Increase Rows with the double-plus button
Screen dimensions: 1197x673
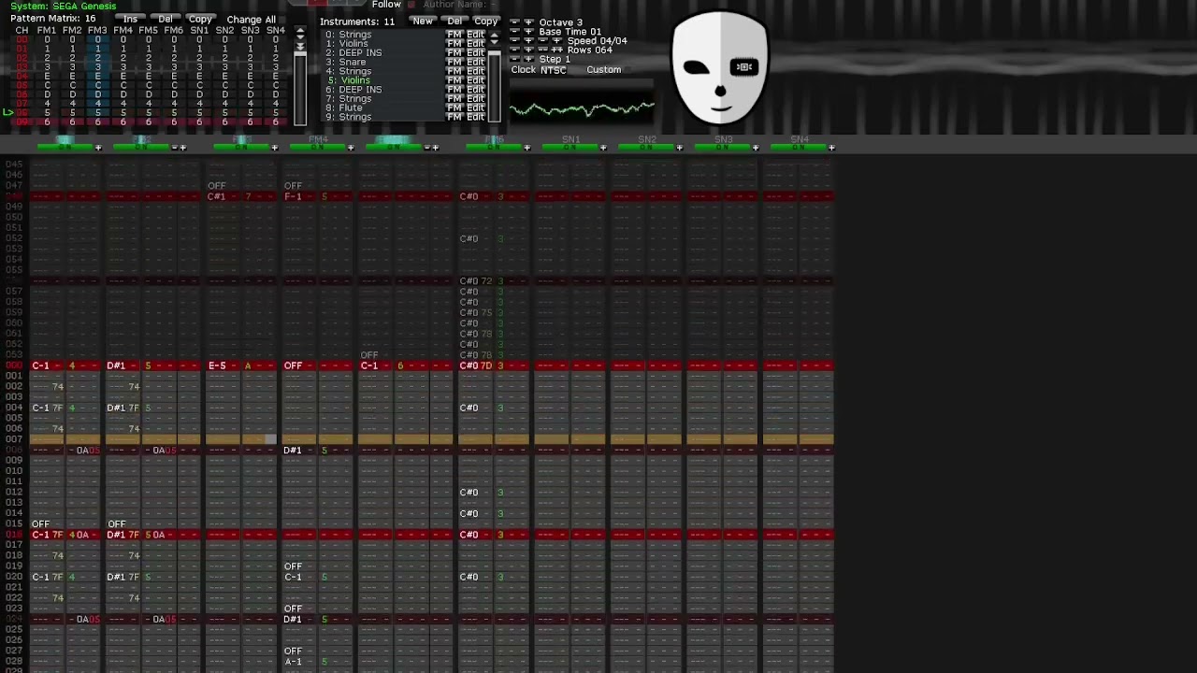(x=557, y=50)
